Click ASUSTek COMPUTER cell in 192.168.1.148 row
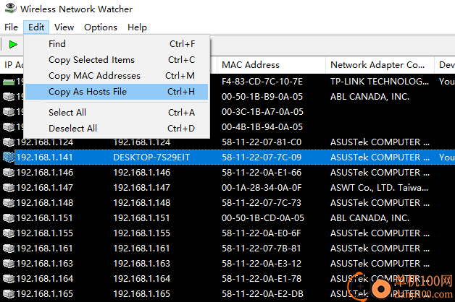The width and height of the screenshot is (455, 302). 380,203
